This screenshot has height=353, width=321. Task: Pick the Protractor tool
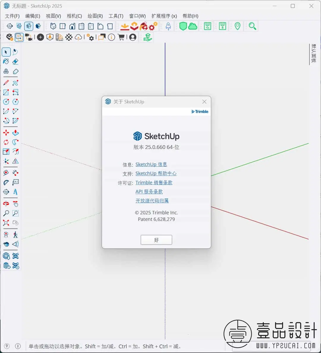pos(6,182)
